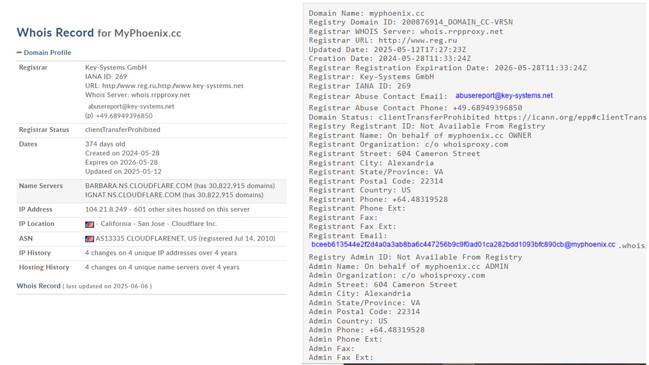The width and height of the screenshot is (649, 365).
Task: Select the Key-Systems GmbH registrar name in profile
Action: pos(116,67)
